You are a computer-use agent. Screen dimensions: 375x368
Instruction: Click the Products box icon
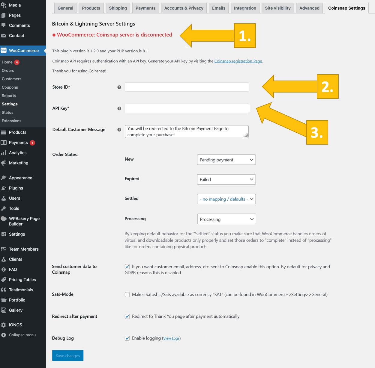point(4,132)
